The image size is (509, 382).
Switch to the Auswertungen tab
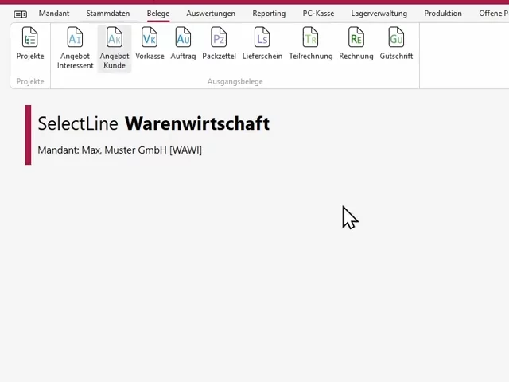click(211, 14)
